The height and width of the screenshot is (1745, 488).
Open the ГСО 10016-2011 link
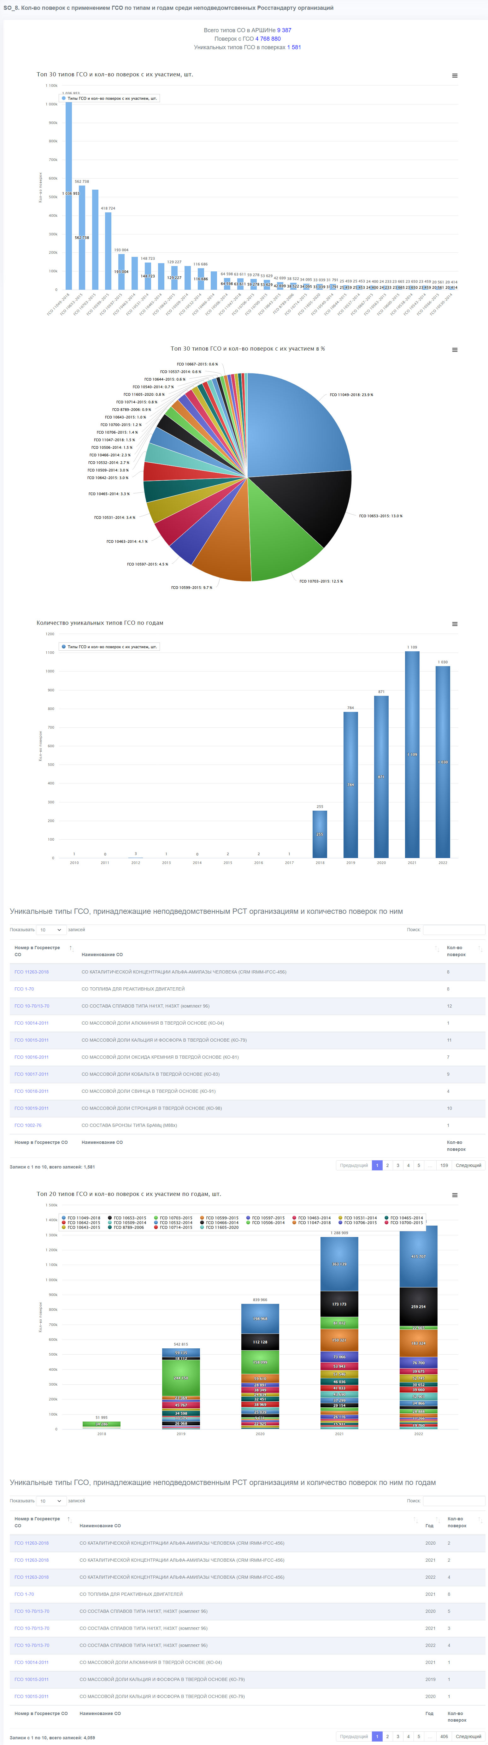[x=32, y=1057]
